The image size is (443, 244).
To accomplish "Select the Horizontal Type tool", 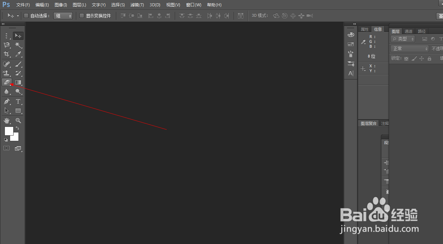I will [x=18, y=101].
